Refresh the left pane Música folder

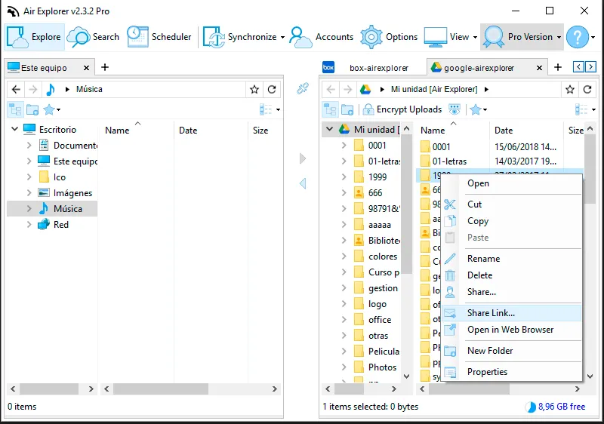[272, 89]
